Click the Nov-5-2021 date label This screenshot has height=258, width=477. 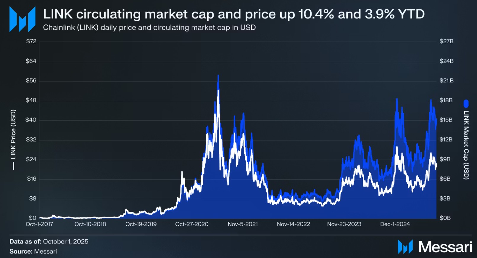pyautogui.click(x=243, y=224)
